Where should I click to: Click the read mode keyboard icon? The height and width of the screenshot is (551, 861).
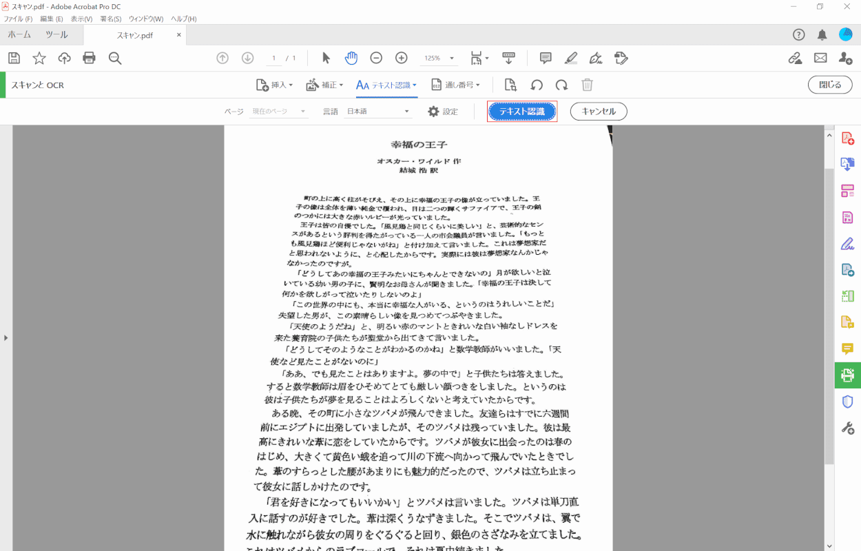[509, 58]
